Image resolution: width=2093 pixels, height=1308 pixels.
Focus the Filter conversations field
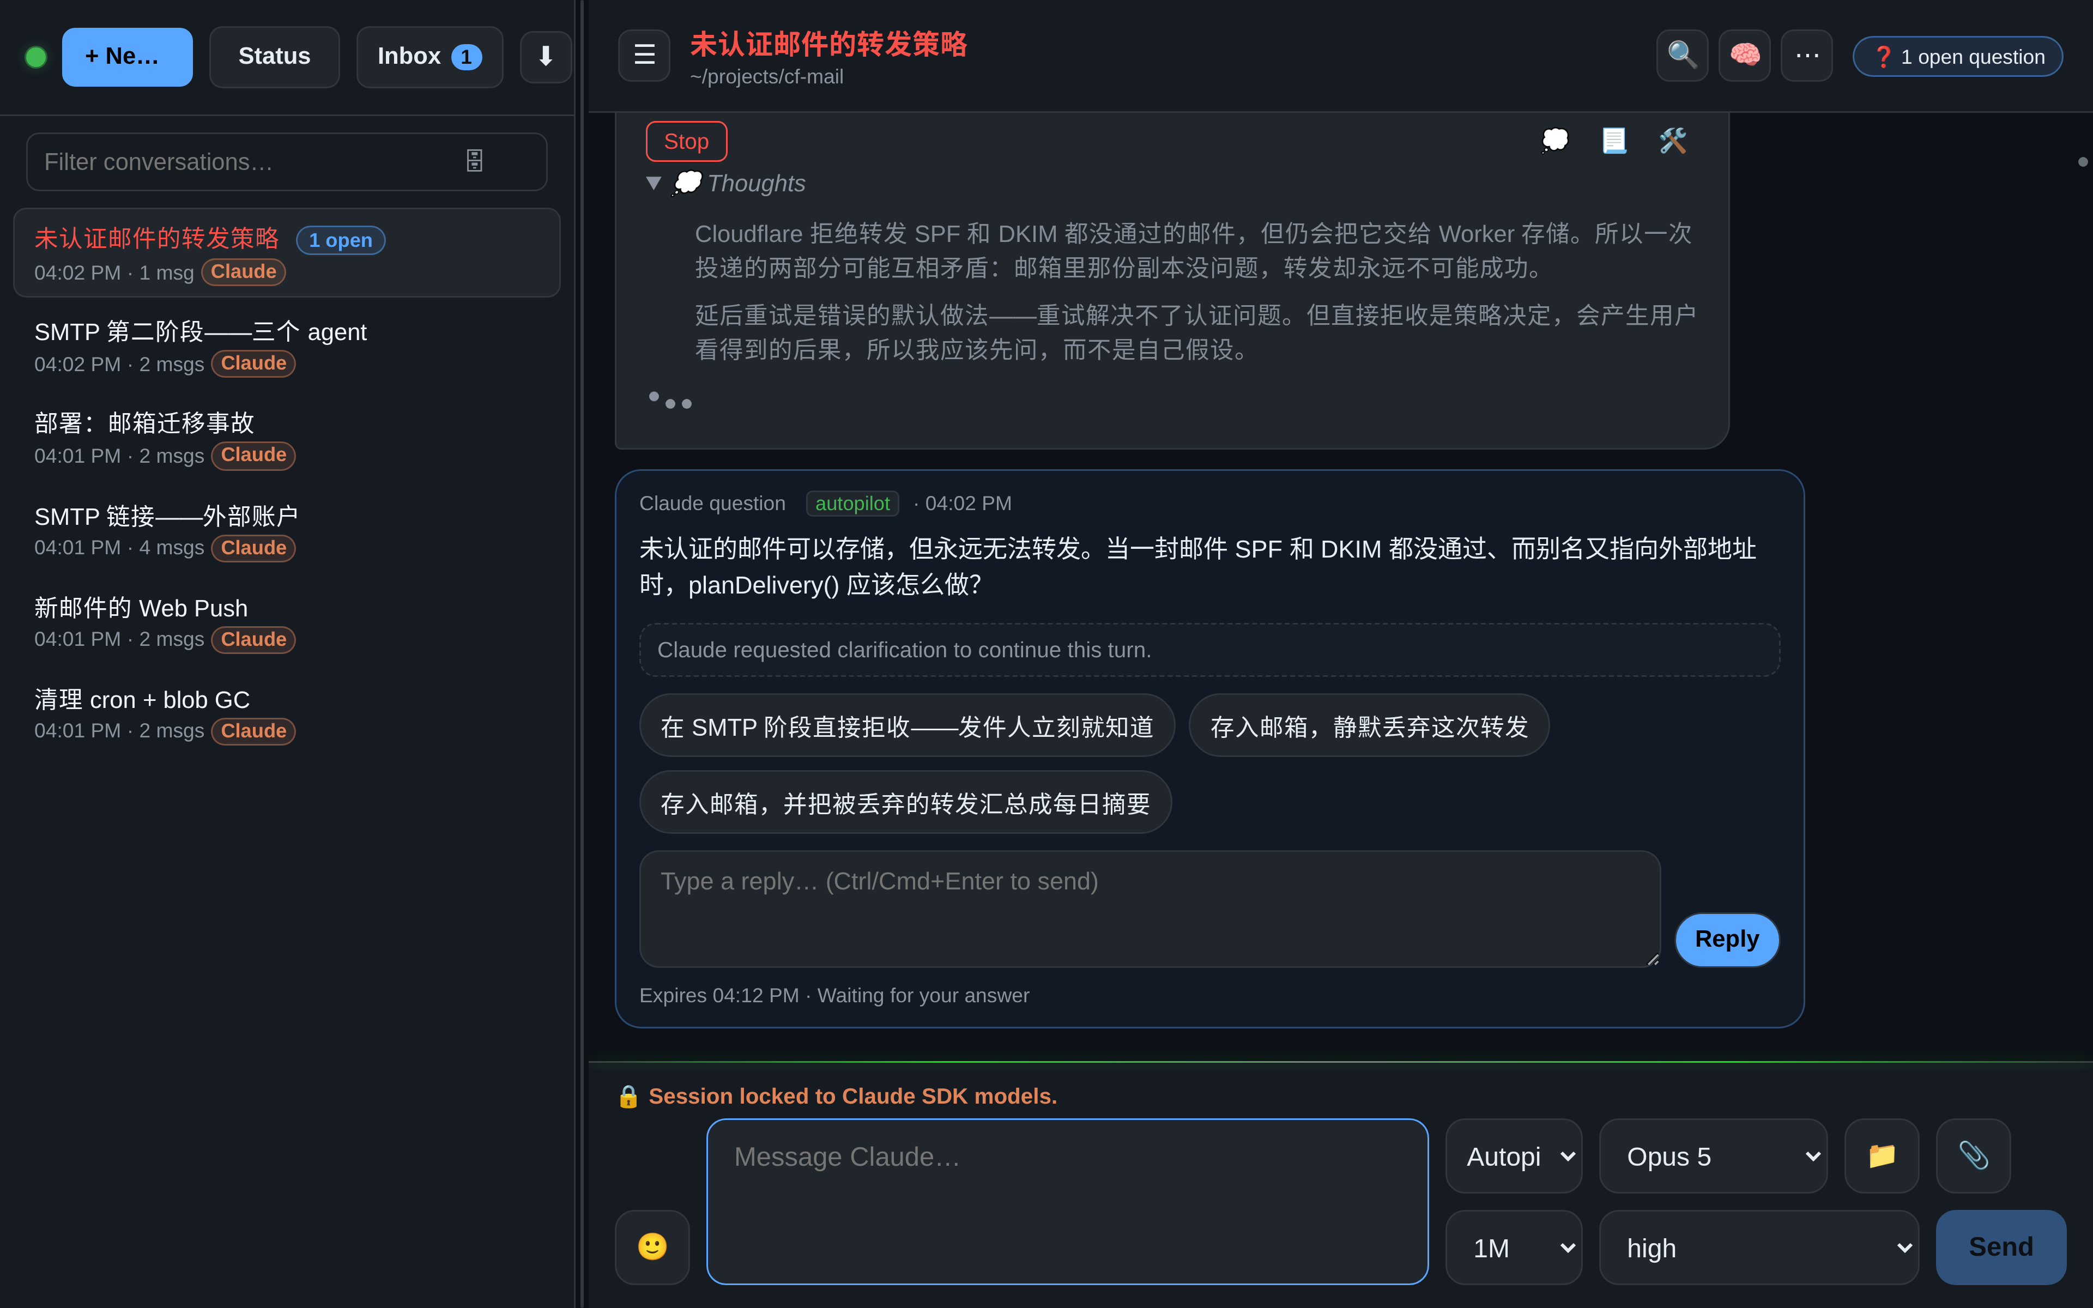click(x=287, y=162)
